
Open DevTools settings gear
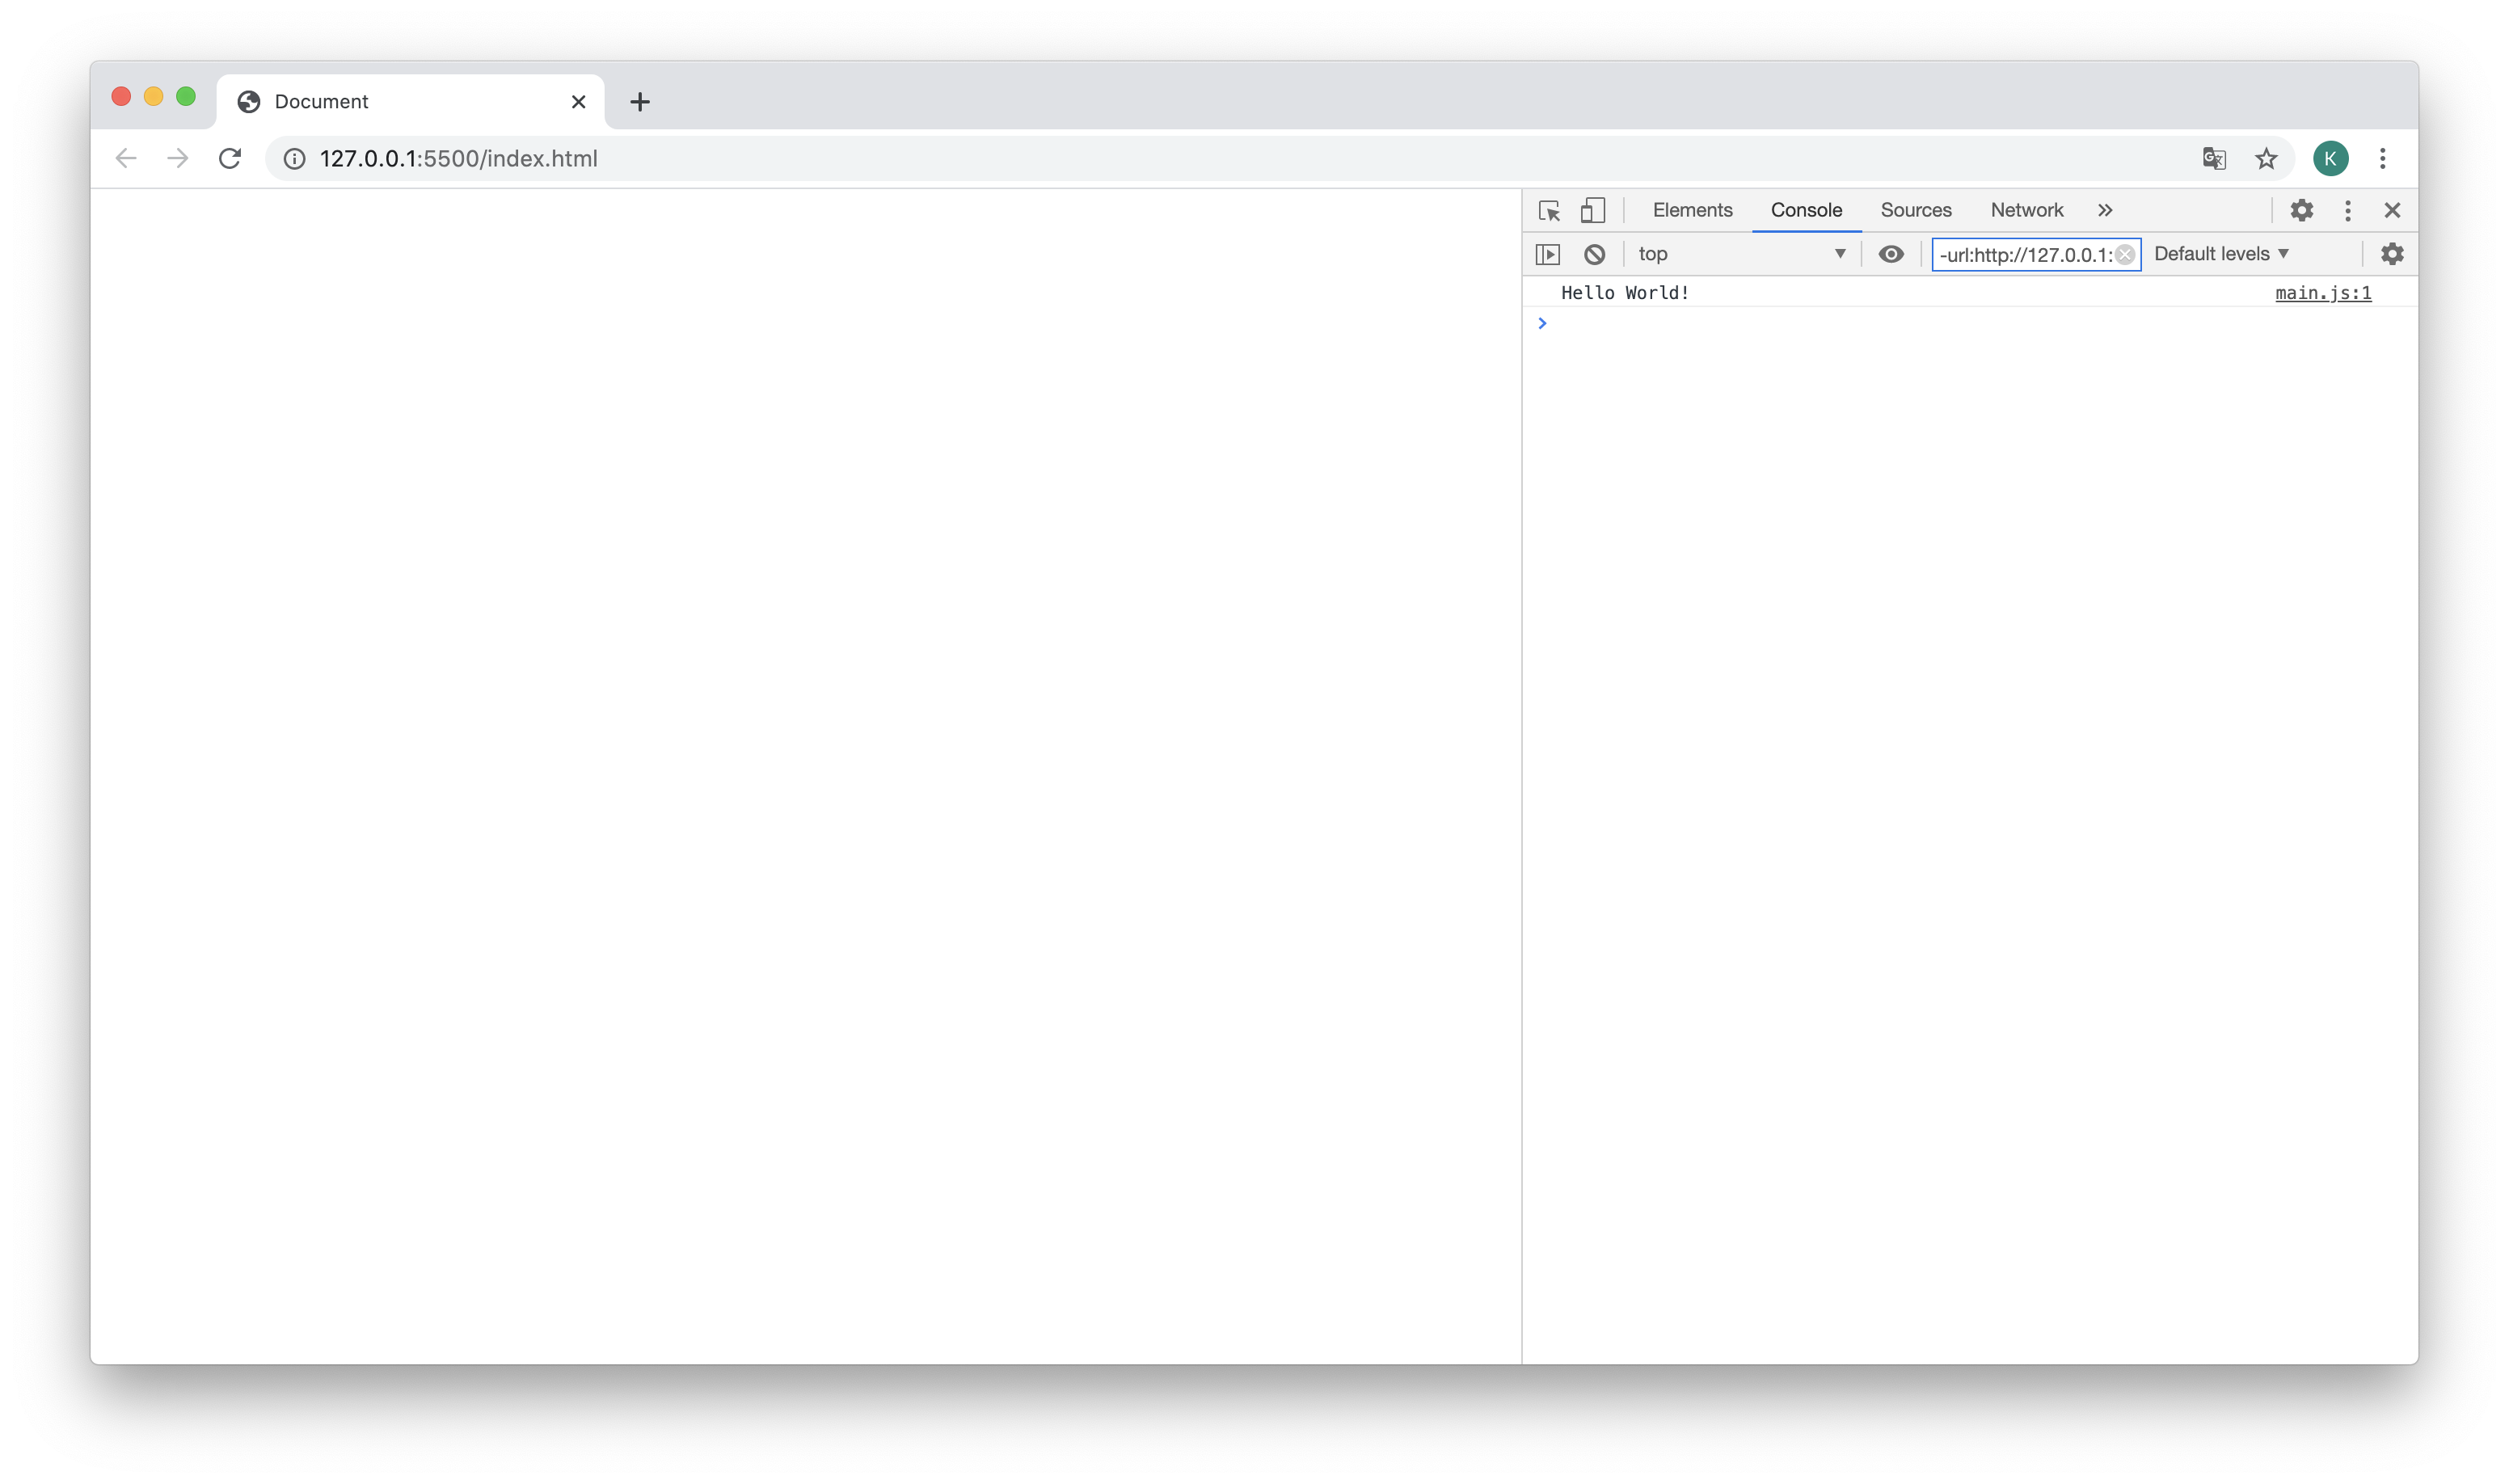point(2301,210)
